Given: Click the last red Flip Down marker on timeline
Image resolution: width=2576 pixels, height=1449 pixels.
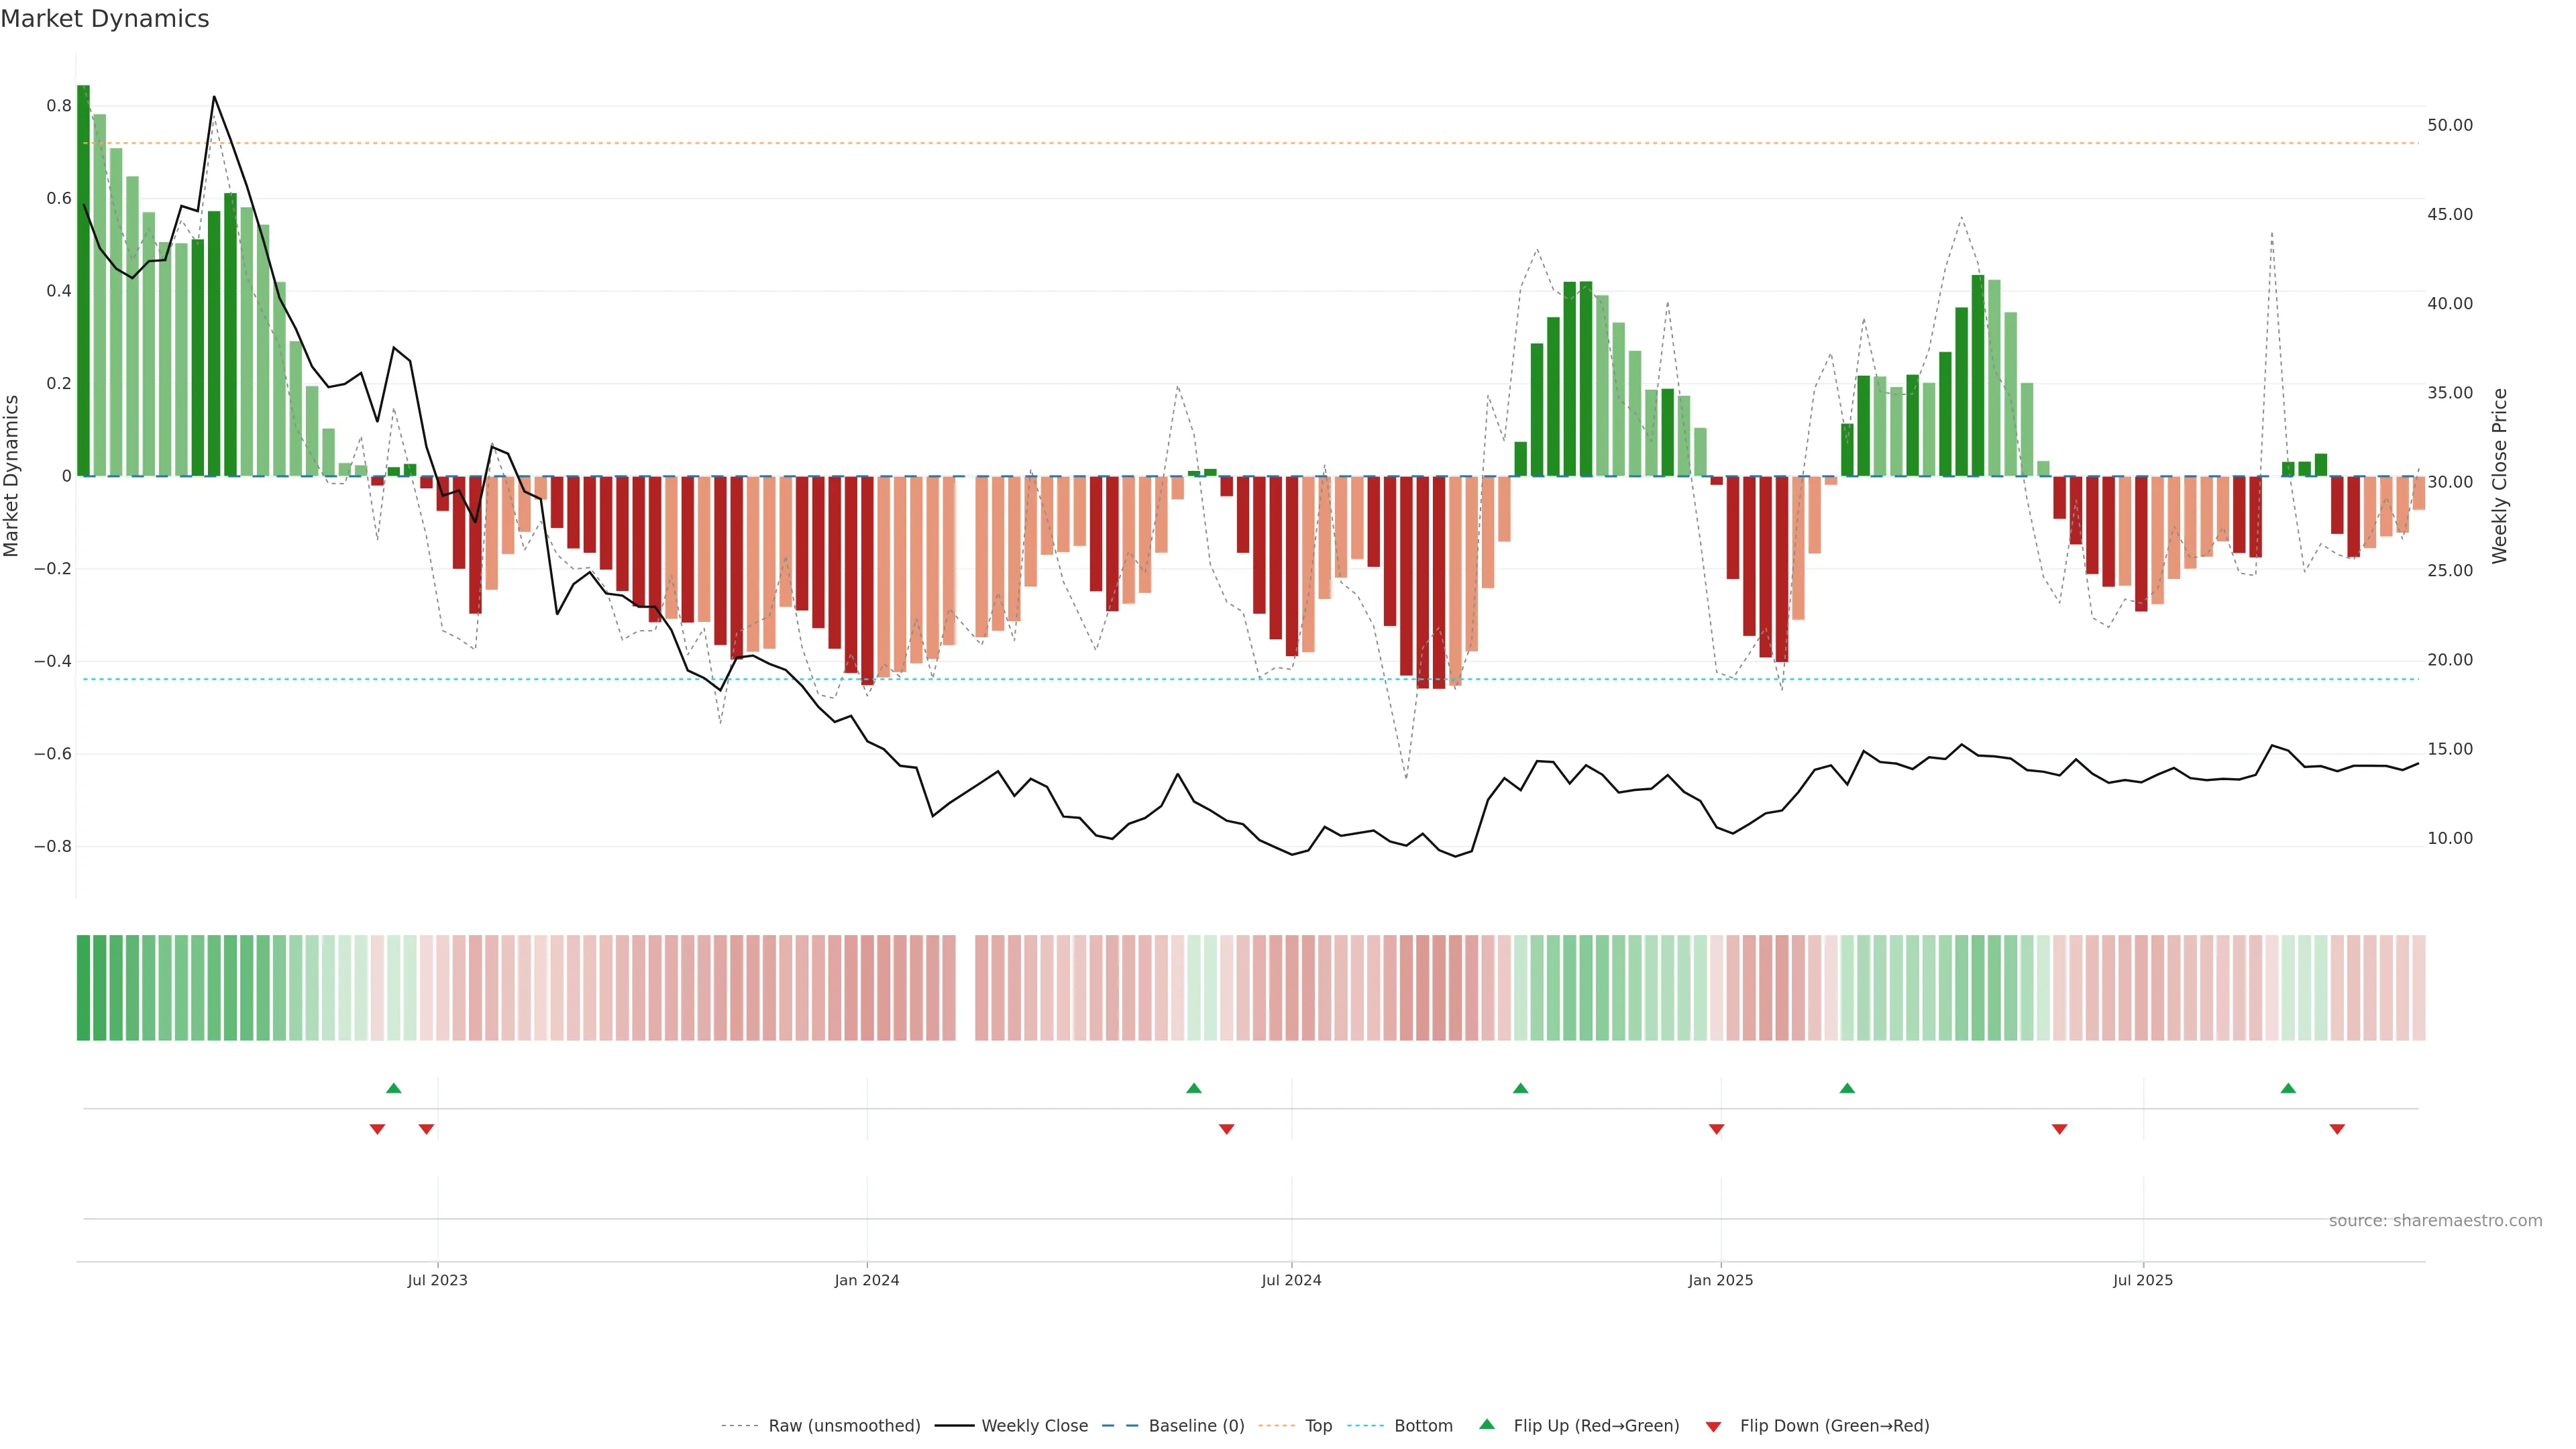Looking at the screenshot, I should coord(2337,1129).
